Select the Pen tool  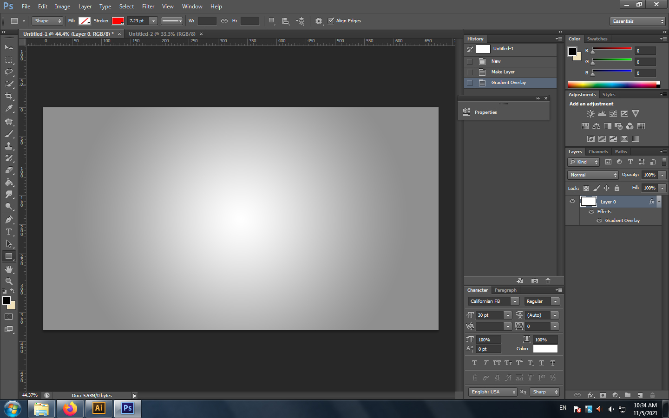[9, 220]
